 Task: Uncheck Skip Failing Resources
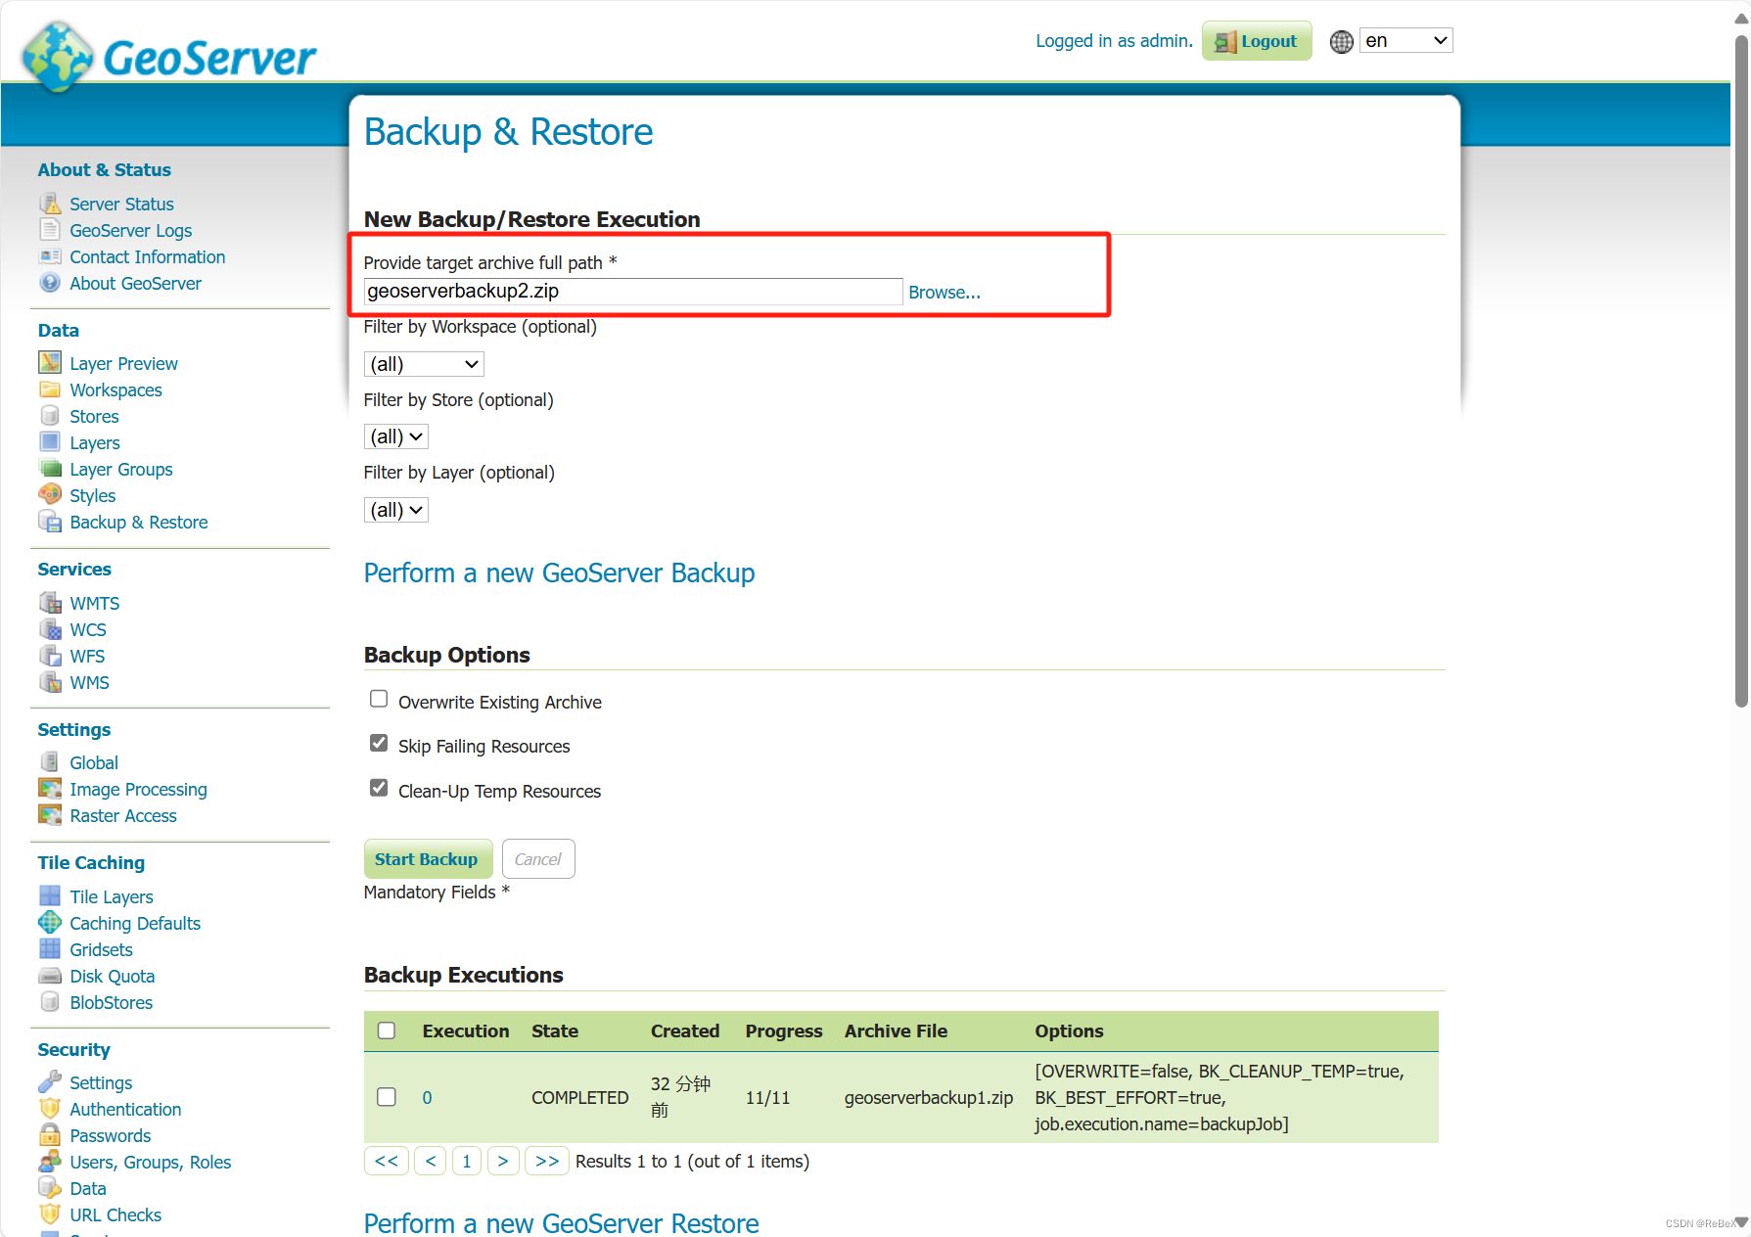(x=379, y=744)
